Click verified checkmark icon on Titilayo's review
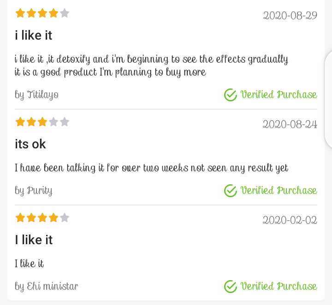Screen dimensions: 332x305 [230, 95]
